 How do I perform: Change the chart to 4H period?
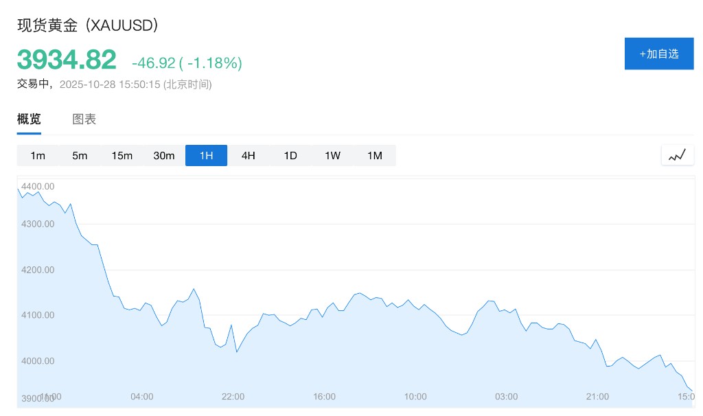pos(248,155)
